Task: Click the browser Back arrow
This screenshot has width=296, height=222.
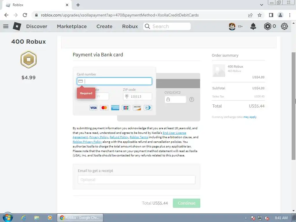Action: [x=6, y=15]
